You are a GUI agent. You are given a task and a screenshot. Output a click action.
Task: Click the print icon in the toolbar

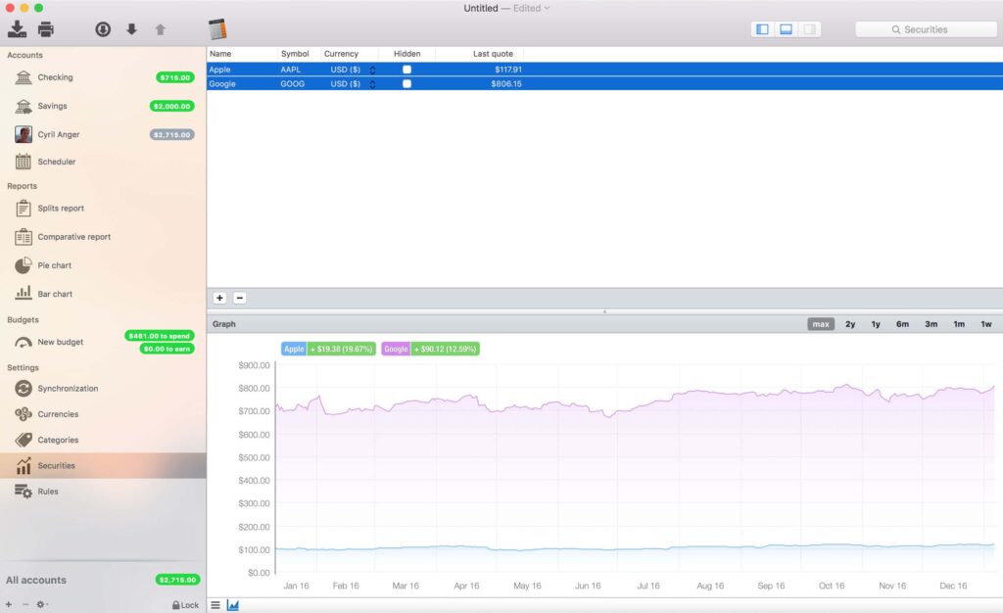coord(45,29)
